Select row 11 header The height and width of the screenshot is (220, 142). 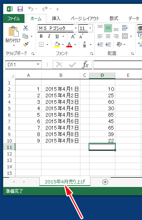tap(9, 147)
